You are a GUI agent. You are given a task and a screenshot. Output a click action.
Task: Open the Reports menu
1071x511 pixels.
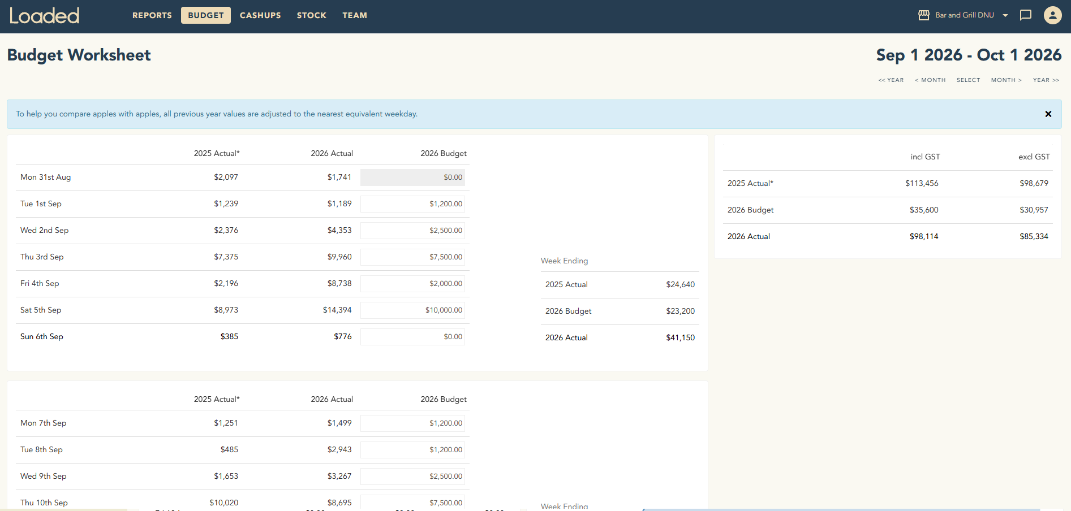pyautogui.click(x=152, y=15)
